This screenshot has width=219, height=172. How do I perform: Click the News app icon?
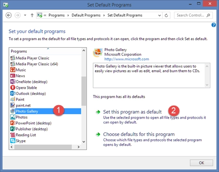pyautogui.click(x=13, y=76)
